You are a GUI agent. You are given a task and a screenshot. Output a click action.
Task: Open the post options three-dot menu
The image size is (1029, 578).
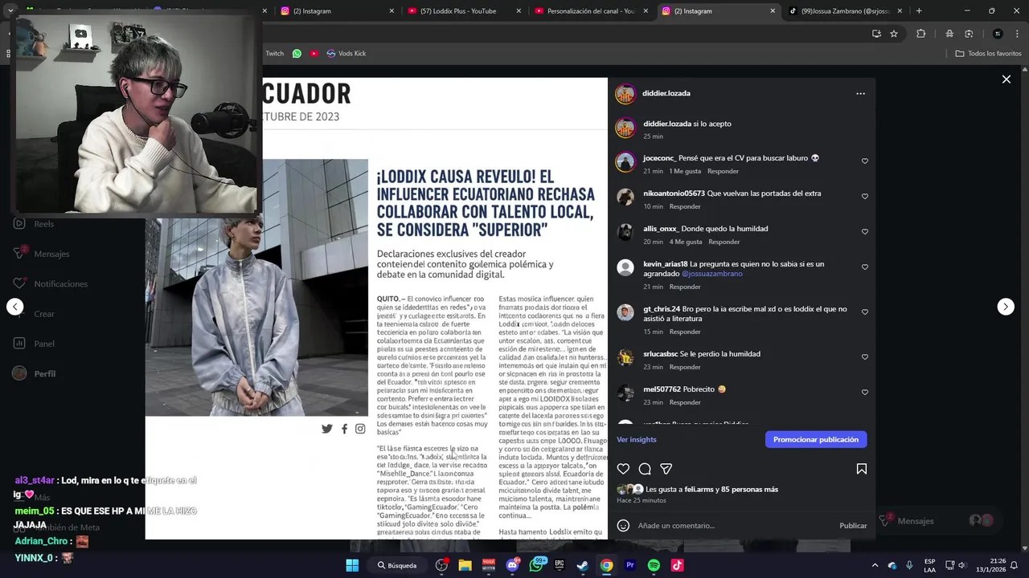coord(860,93)
